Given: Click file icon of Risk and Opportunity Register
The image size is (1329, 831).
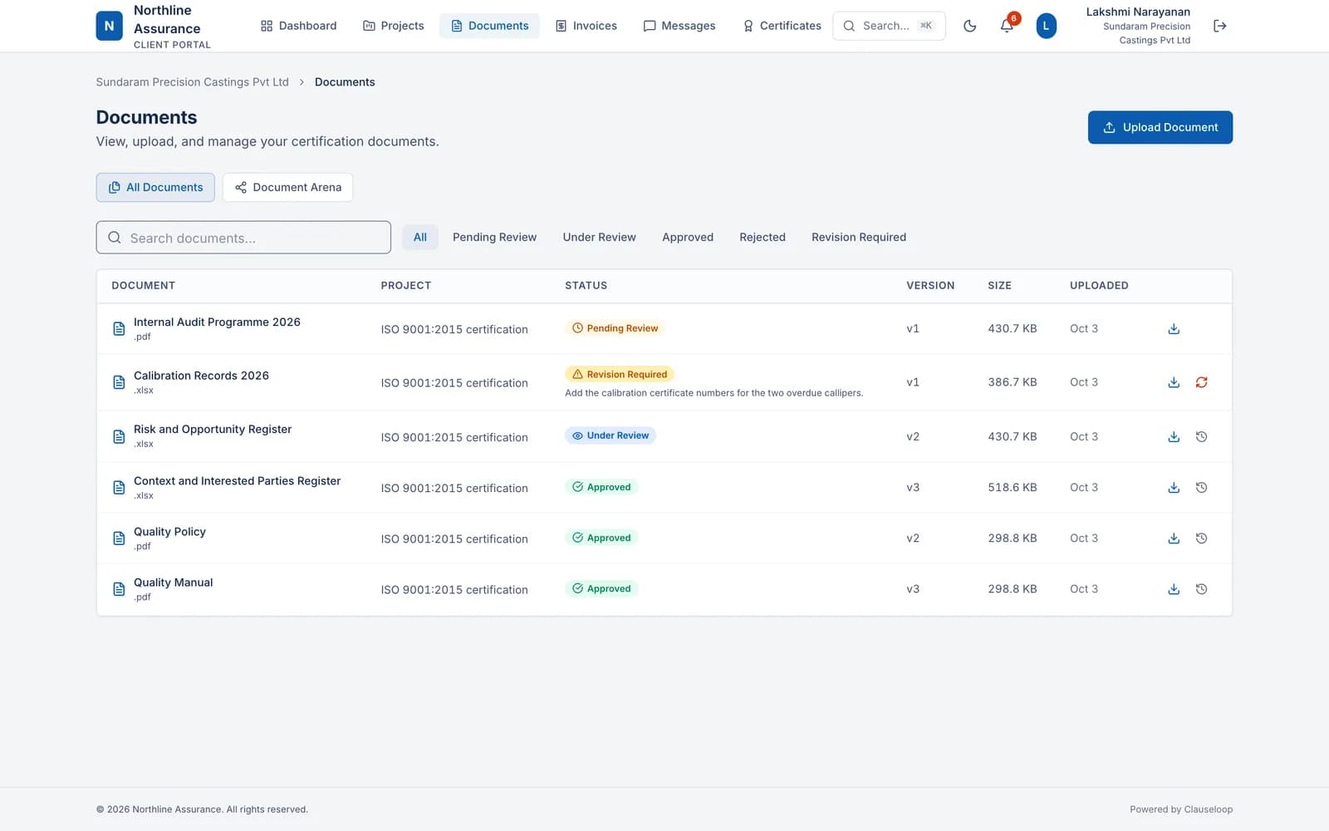Looking at the screenshot, I should (119, 437).
